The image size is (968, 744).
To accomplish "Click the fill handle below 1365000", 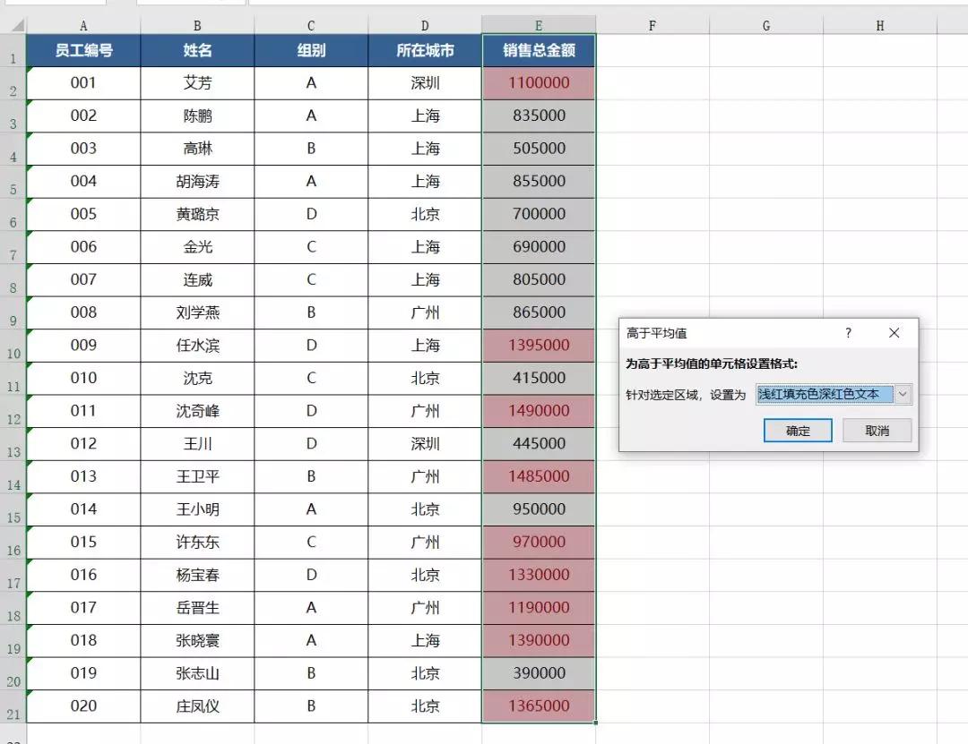I will point(596,723).
